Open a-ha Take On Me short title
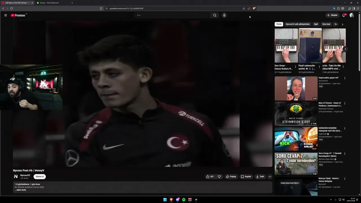Screen dimensions: 361x203 pyautogui.click(x=332, y=67)
